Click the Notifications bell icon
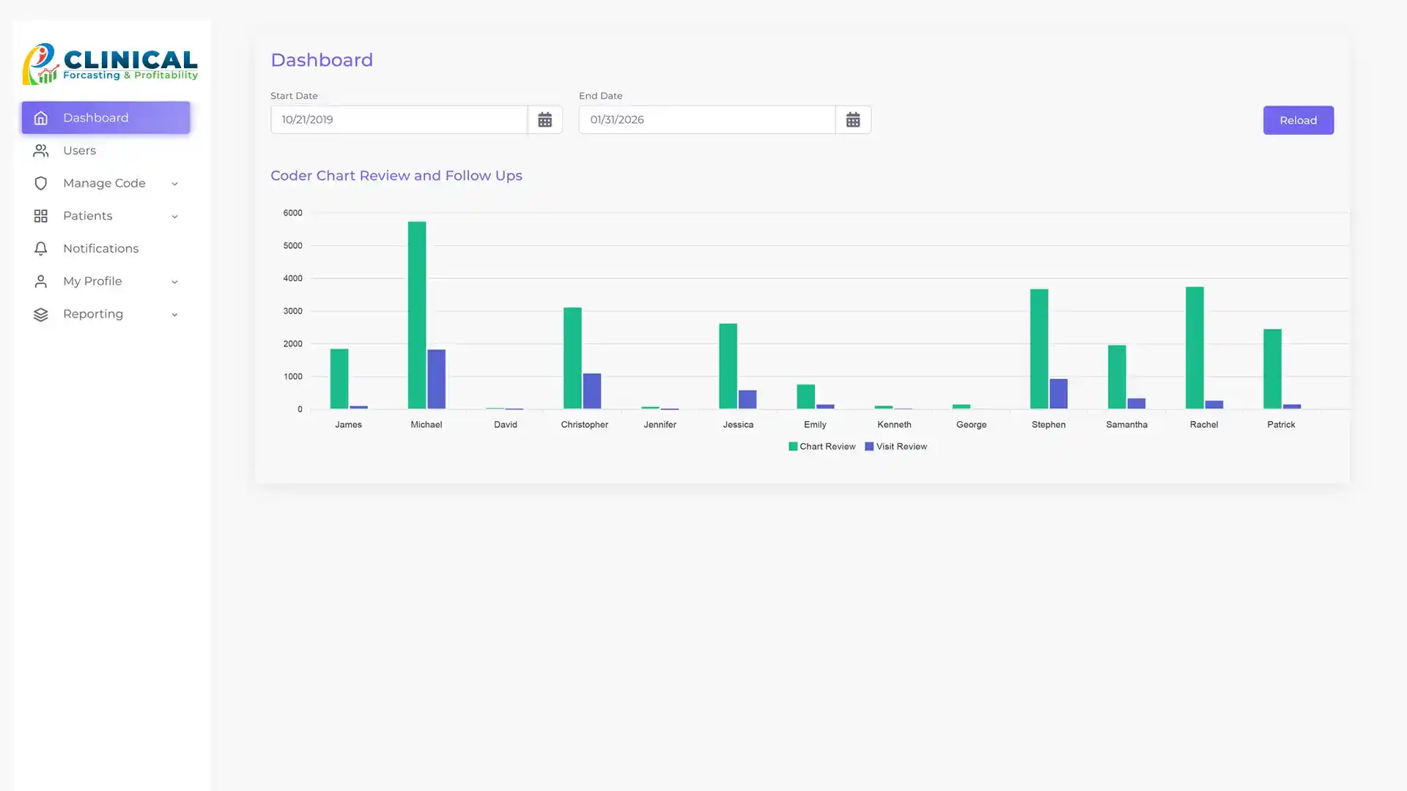Viewport: 1407px width, 791px height. (x=41, y=249)
